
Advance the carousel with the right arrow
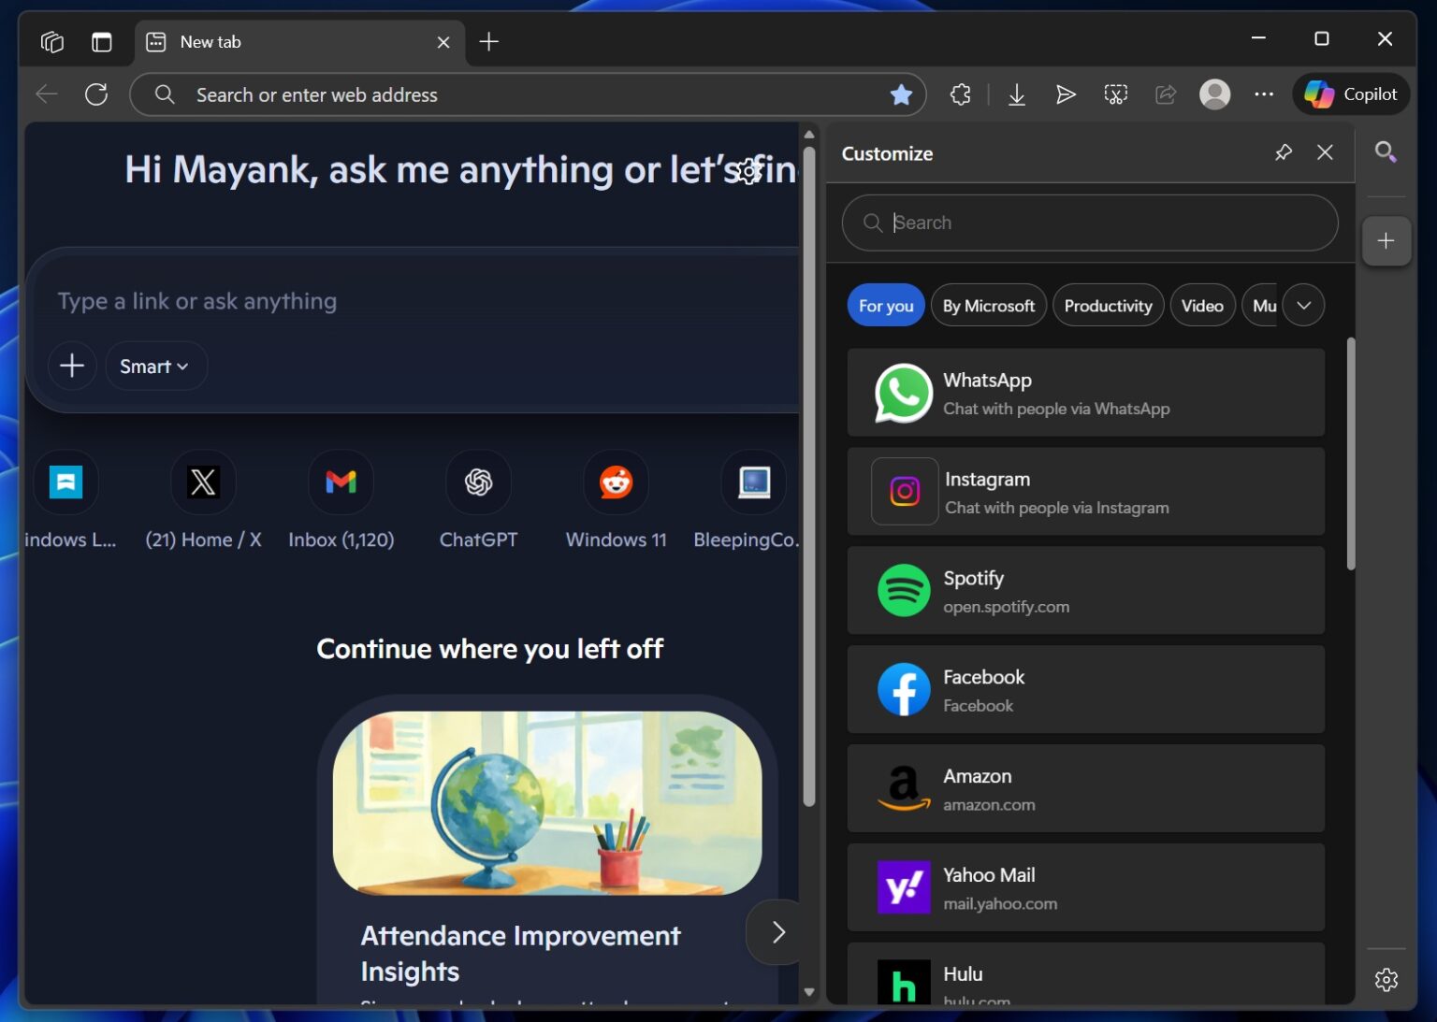click(x=777, y=931)
